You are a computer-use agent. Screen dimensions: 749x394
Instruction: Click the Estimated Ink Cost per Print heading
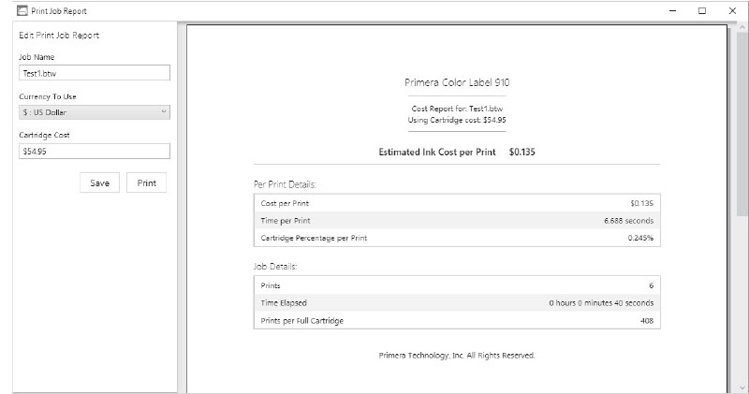[437, 152]
